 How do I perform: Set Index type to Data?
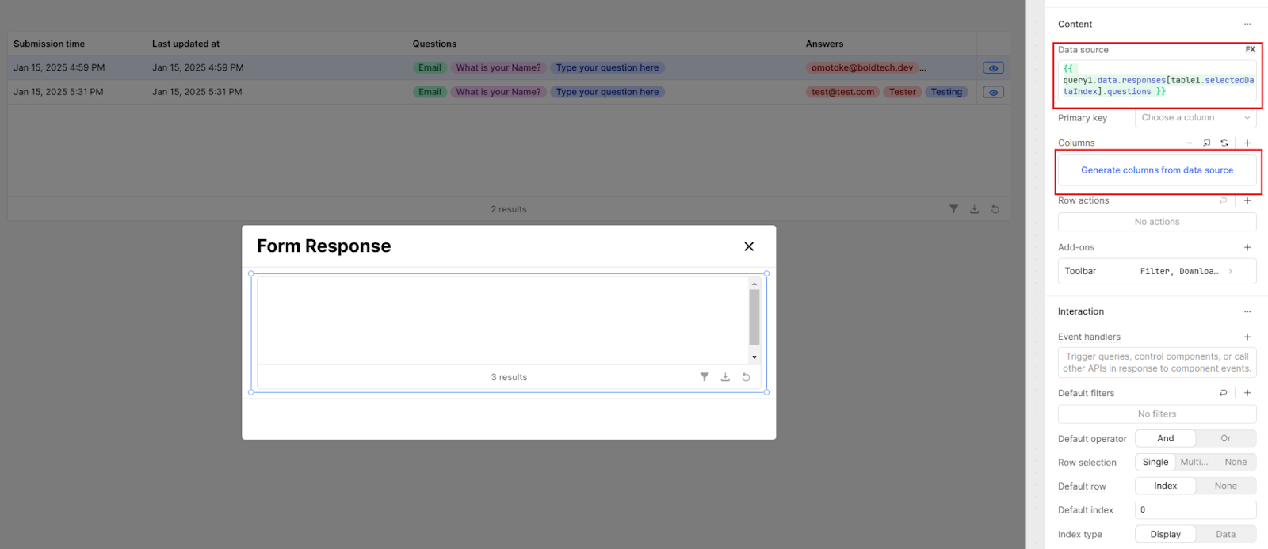pyautogui.click(x=1225, y=535)
